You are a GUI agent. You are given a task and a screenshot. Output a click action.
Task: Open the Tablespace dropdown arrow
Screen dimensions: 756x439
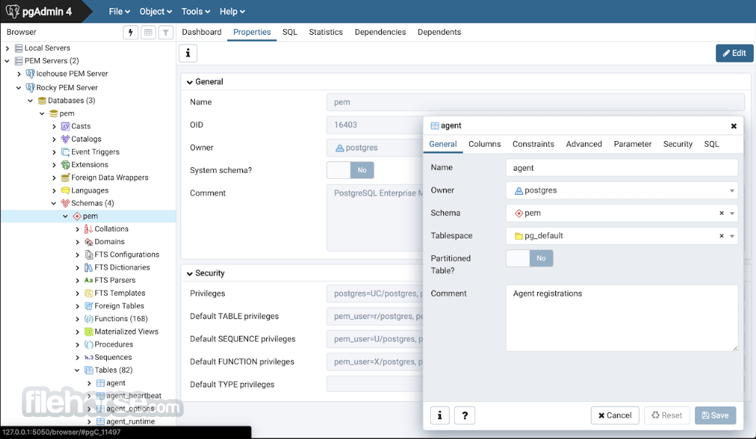point(732,236)
